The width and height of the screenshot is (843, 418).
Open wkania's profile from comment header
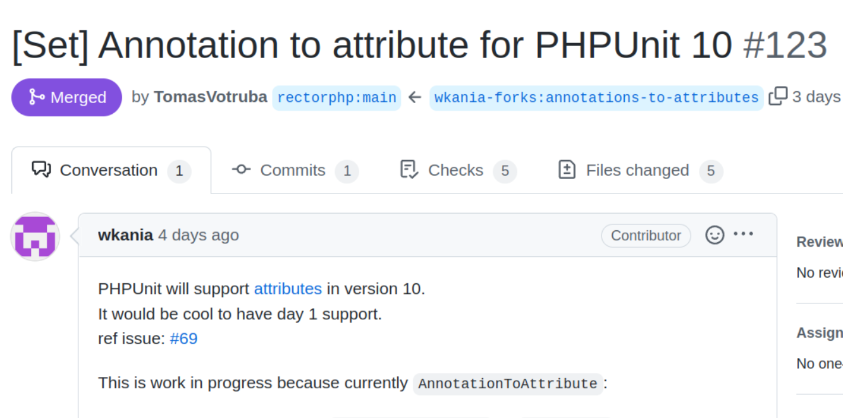pyautogui.click(x=125, y=235)
